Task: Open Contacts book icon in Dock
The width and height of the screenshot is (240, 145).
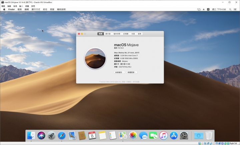Action: coord(82,135)
